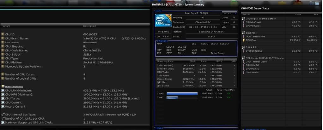This screenshot has width=323, height=130.
Task: Click the thermometer icon for GPU Thermal Diode
Action: coord(244,62)
